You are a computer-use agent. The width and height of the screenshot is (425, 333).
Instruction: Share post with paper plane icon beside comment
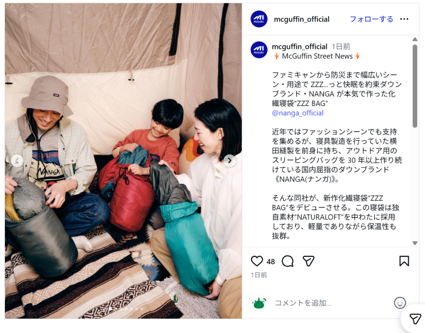(308, 261)
